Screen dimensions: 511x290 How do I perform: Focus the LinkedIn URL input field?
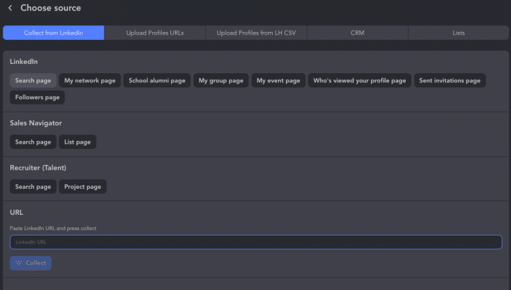[x=255, y=242]
